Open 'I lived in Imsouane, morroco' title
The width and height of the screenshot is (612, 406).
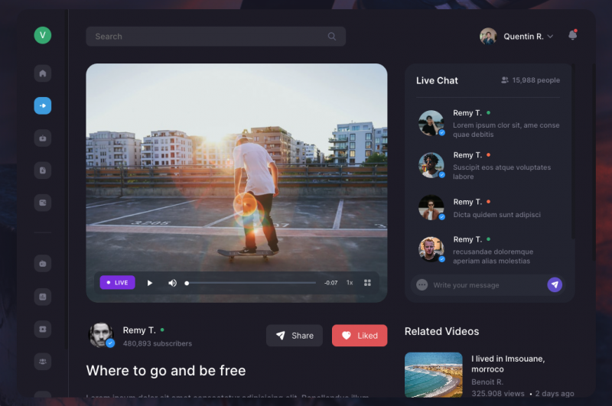508,364
